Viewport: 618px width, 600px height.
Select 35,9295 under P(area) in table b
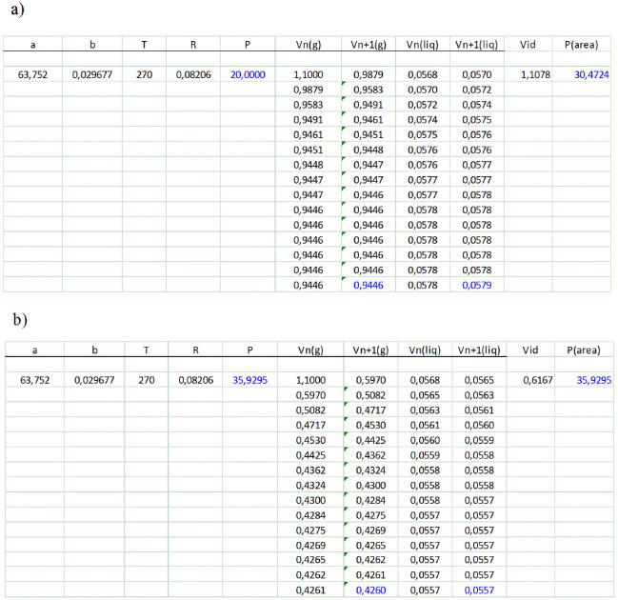pyautogui.click(x=590, y=379)
